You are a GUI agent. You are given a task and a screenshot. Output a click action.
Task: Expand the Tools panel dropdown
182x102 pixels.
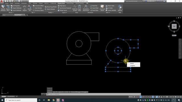pyautogui.click(x=108, y=12)
